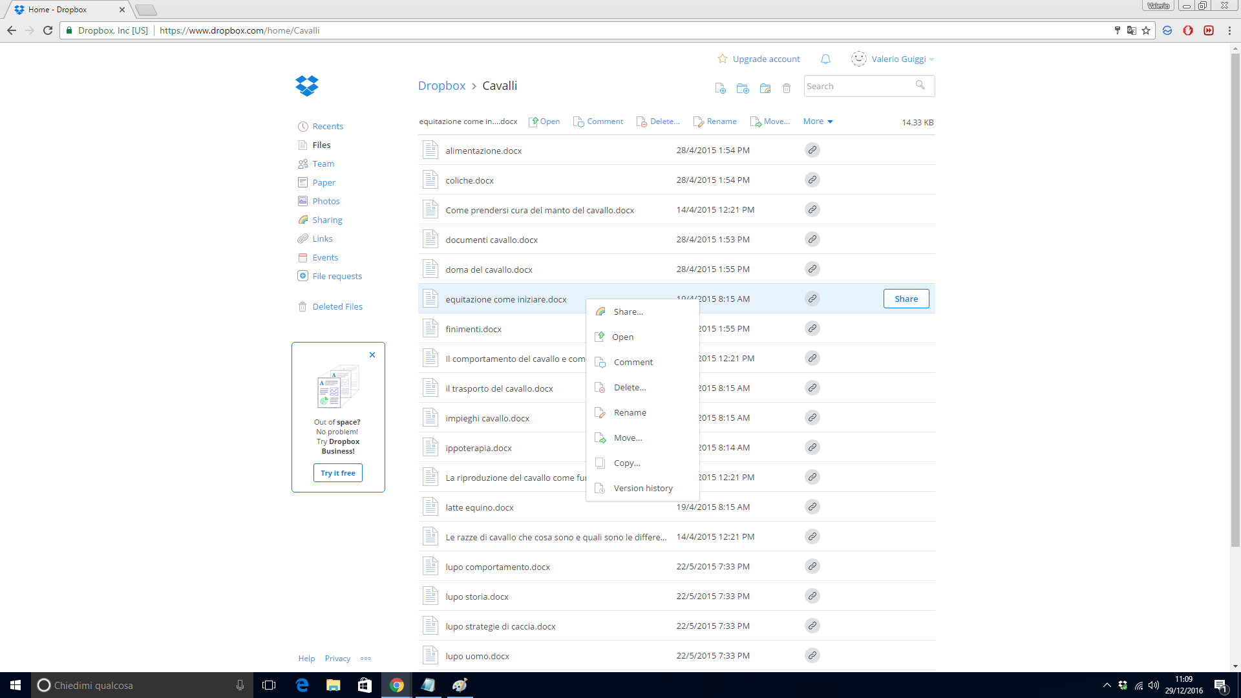Choose Version history in context menu

point(642,488)
